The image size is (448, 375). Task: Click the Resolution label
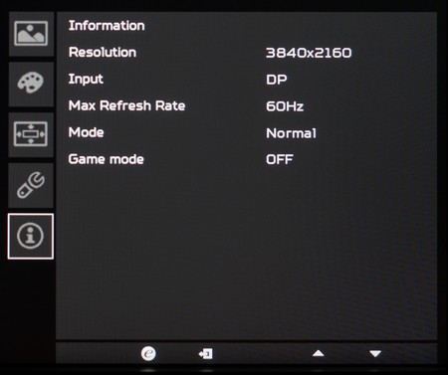[x=103, y=53]
